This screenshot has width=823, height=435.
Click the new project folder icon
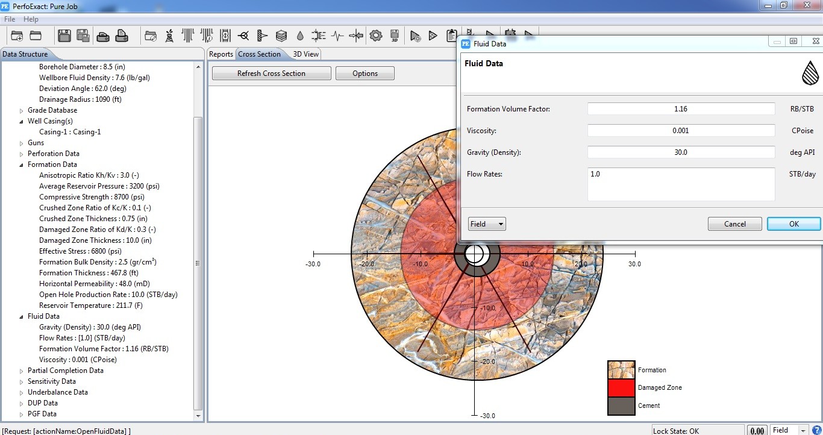[x=17, y=36]
